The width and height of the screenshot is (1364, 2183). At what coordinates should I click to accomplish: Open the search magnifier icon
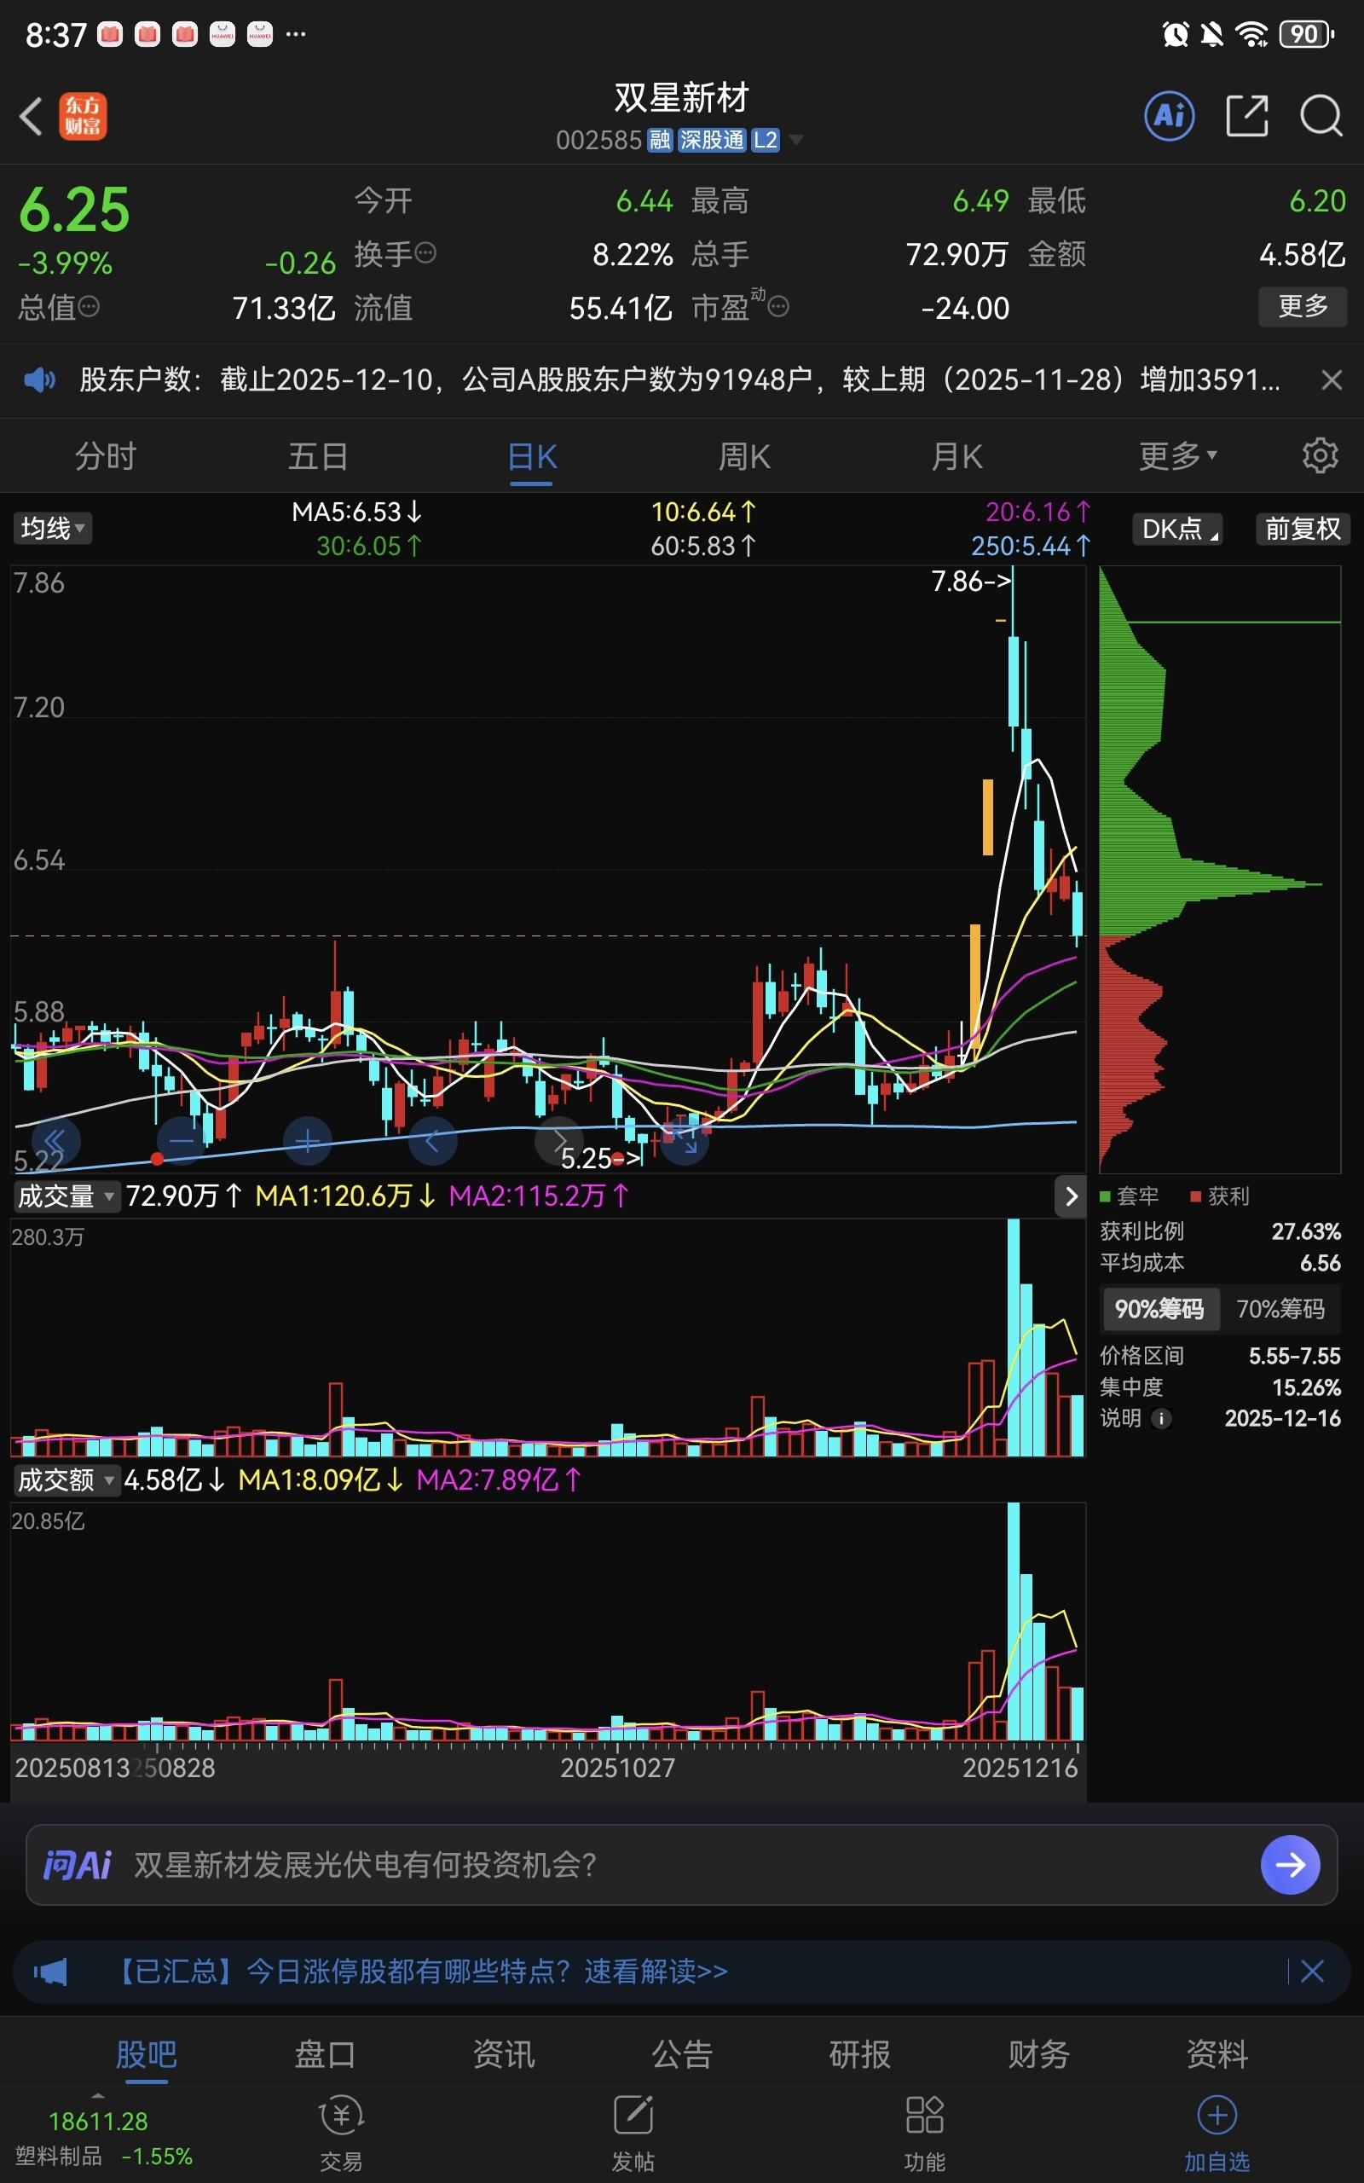point(1321,115)
